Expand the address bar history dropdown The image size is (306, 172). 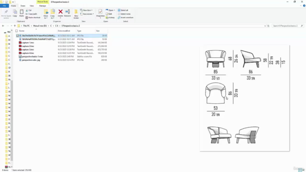pyautogui.click(x=265, y=26)
